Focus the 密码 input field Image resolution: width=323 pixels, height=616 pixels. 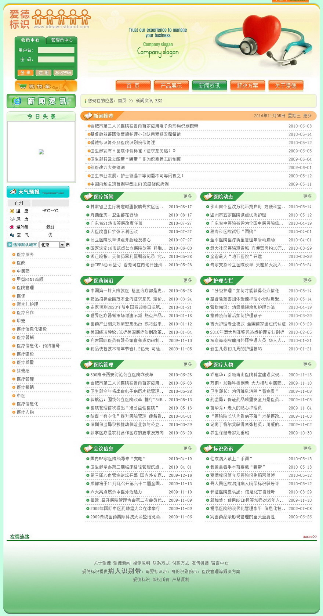tap(56, 60)
